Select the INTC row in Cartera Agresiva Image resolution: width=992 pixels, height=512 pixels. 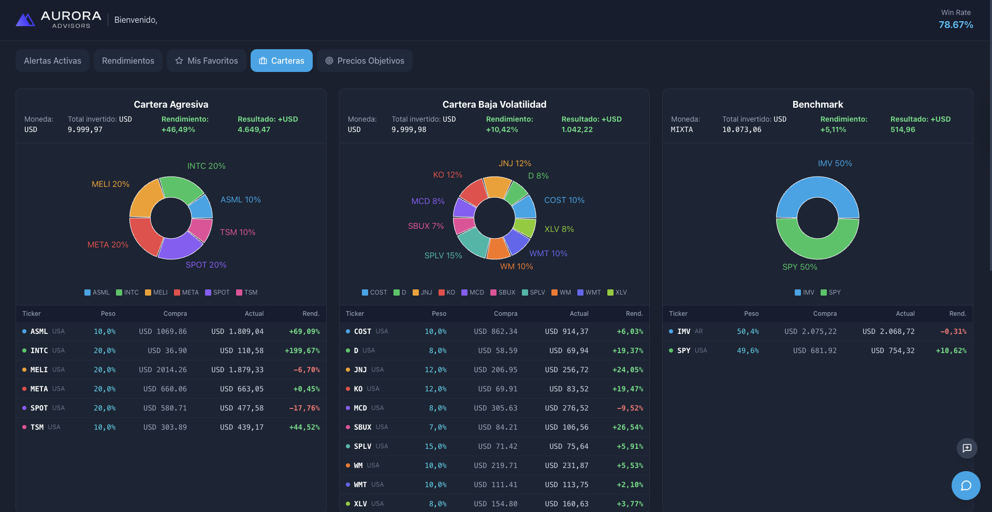(x=171, y=350)
